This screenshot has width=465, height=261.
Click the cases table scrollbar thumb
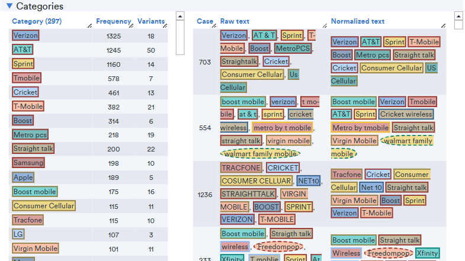pyautogui.click(x=458, y=24)
